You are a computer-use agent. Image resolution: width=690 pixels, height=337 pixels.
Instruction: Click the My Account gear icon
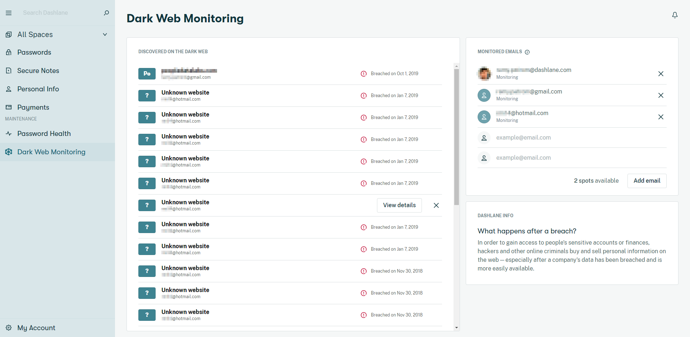click(8, 328)
